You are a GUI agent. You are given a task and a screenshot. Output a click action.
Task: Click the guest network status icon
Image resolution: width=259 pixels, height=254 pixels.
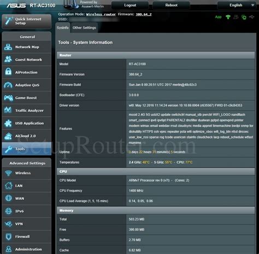(x=236, y=17)
